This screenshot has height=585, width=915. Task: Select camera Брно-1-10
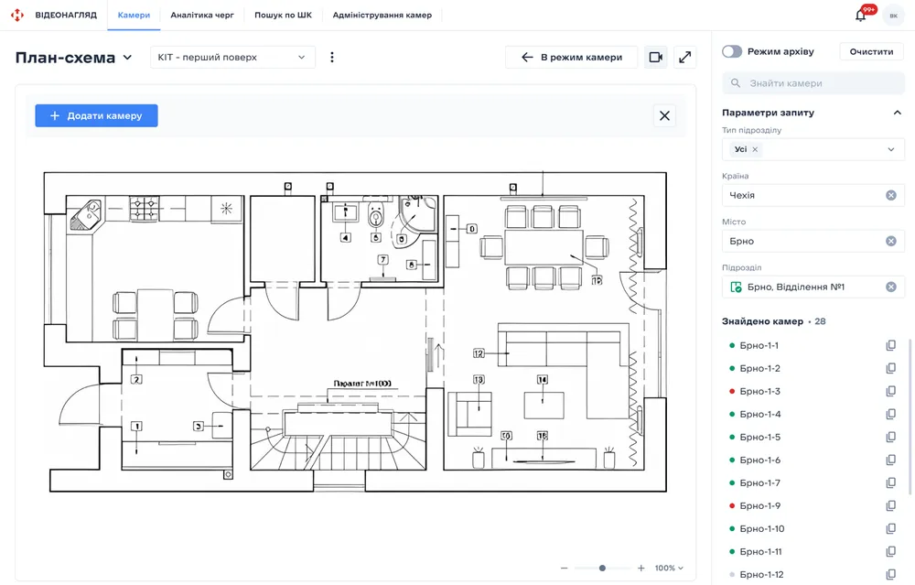tap(762, 528)
